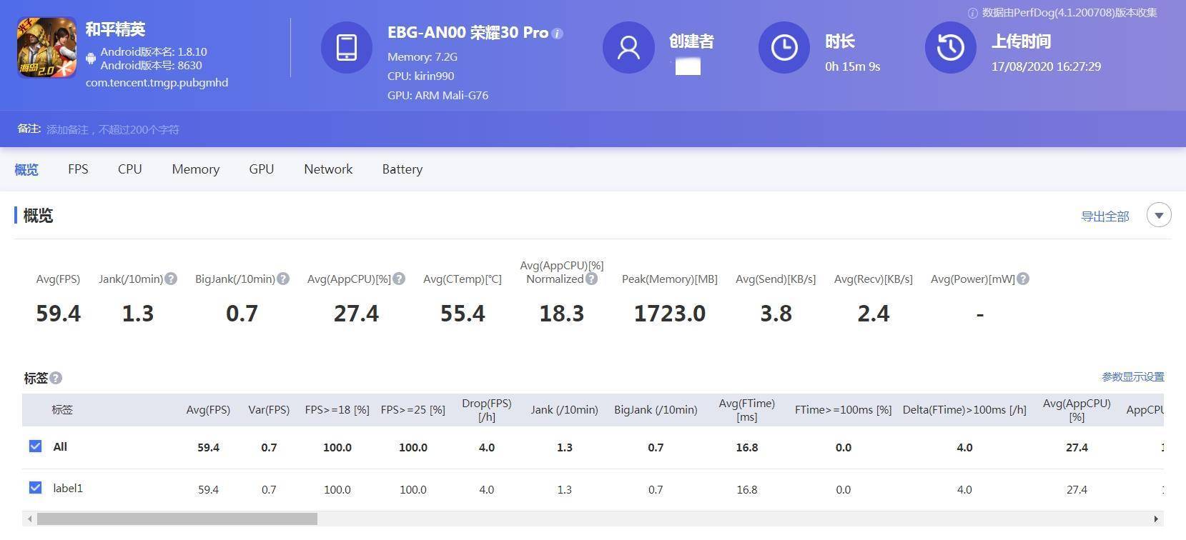Click the 1723.0 Peak Memory value

coord(670,314)
